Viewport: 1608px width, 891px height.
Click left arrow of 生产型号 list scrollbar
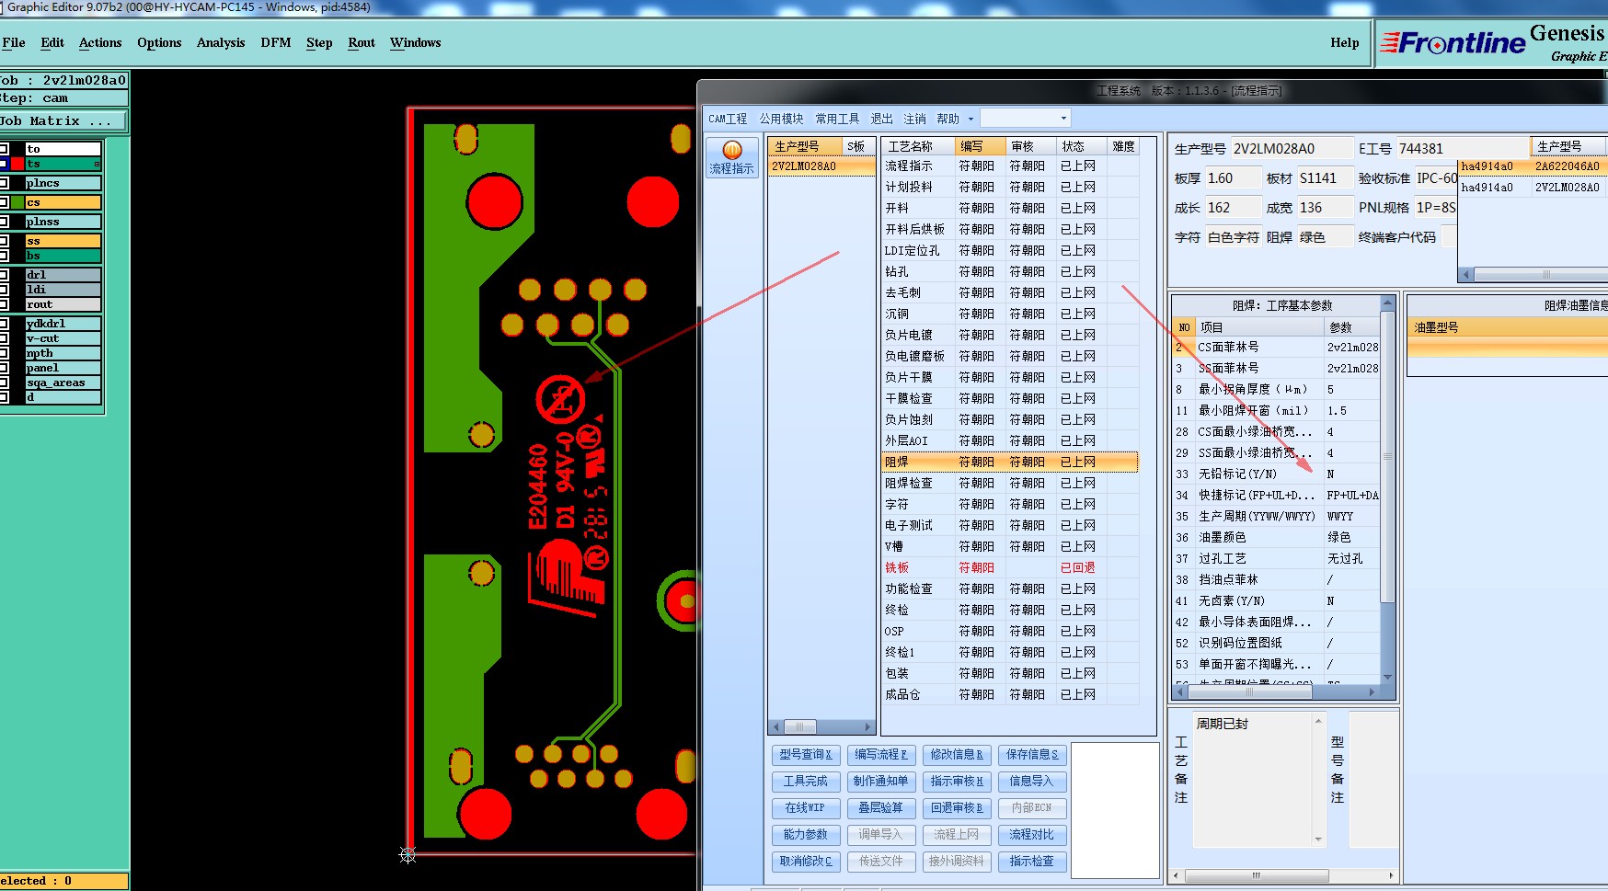click(x=777, y=726)
